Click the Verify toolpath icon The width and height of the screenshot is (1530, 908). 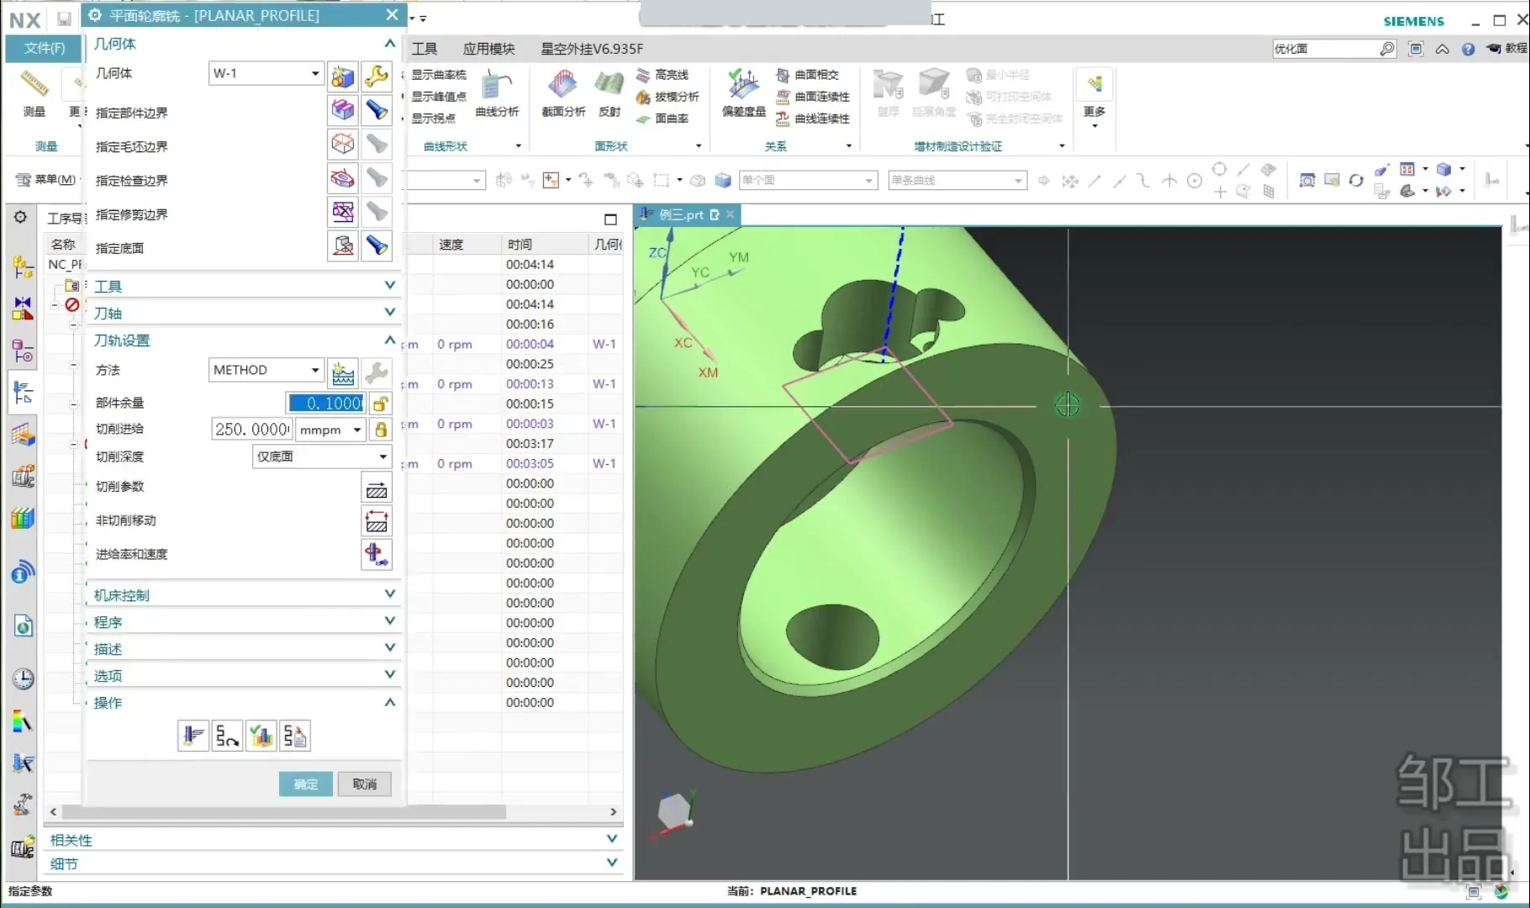261,736
